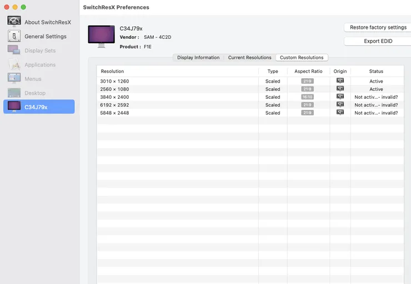Screen dimensions: 411x284
Task: Click the yellow minimize window button
Action: pos(15,7)
